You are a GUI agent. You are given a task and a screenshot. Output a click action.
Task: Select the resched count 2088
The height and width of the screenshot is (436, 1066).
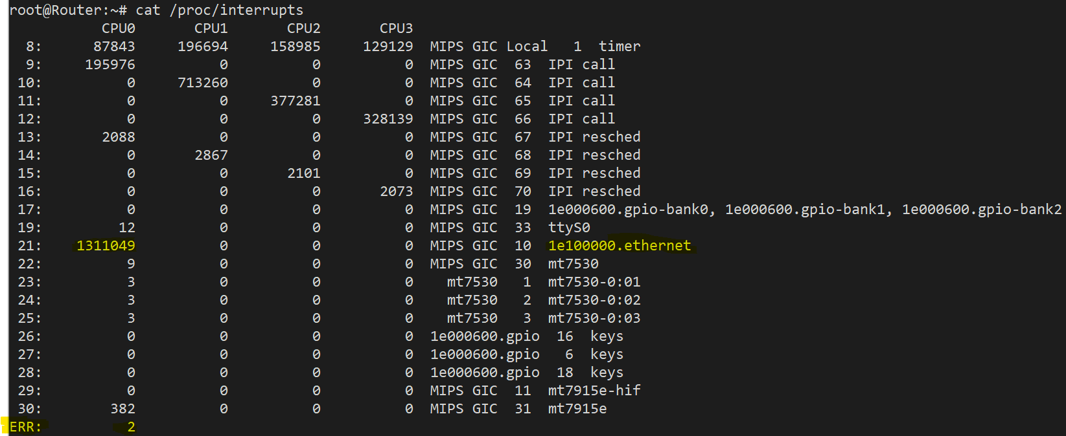(119, 137)
